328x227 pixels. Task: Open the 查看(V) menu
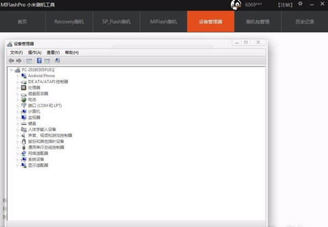coord(53,52)
